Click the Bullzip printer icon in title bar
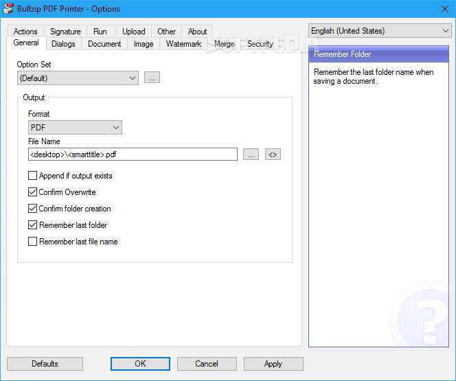 click(x=8, y=8)
